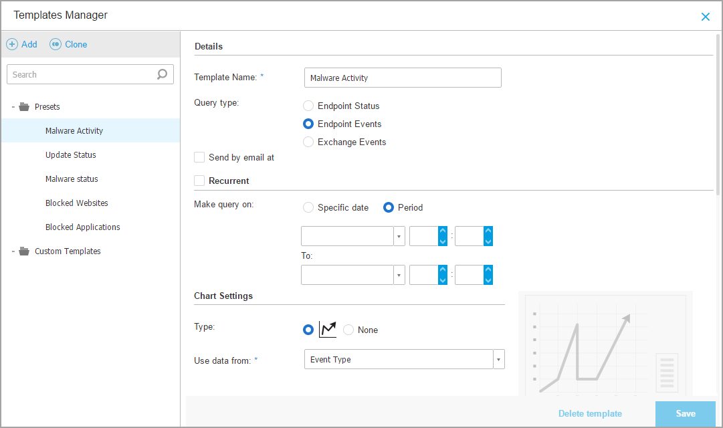
Task: Click the Presets folder icon
Action: click(24, 107)
